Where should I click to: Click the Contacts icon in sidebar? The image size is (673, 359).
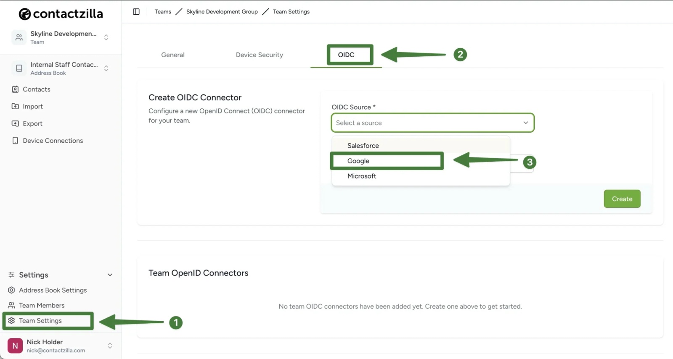(15, 89)
